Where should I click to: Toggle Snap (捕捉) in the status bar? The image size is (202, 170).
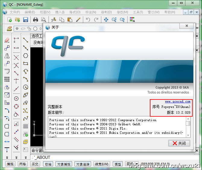tap(10, 164)
